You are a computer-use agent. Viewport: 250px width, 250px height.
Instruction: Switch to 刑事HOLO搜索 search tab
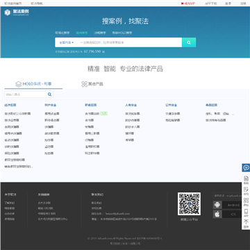122,33
